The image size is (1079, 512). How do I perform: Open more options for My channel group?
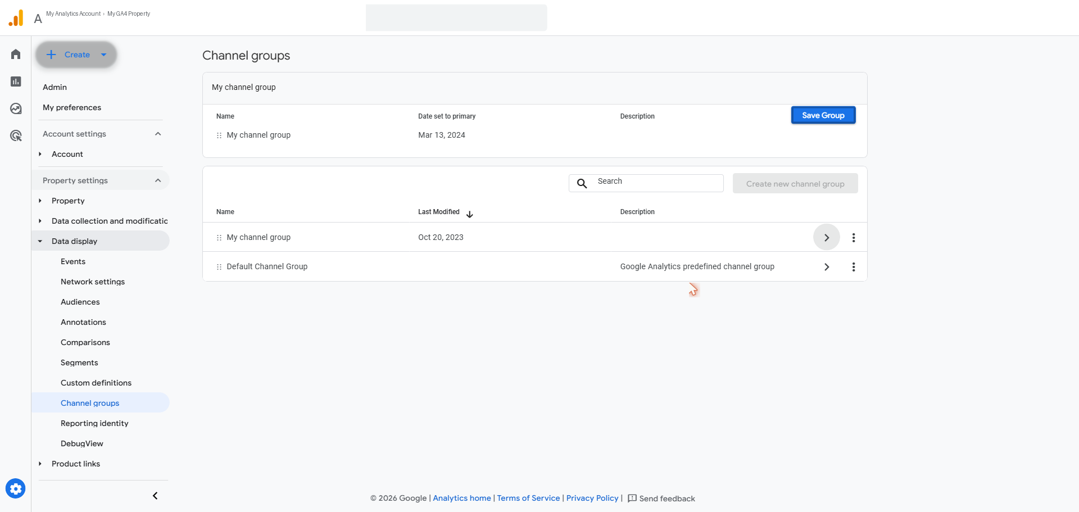coord(854,238)
